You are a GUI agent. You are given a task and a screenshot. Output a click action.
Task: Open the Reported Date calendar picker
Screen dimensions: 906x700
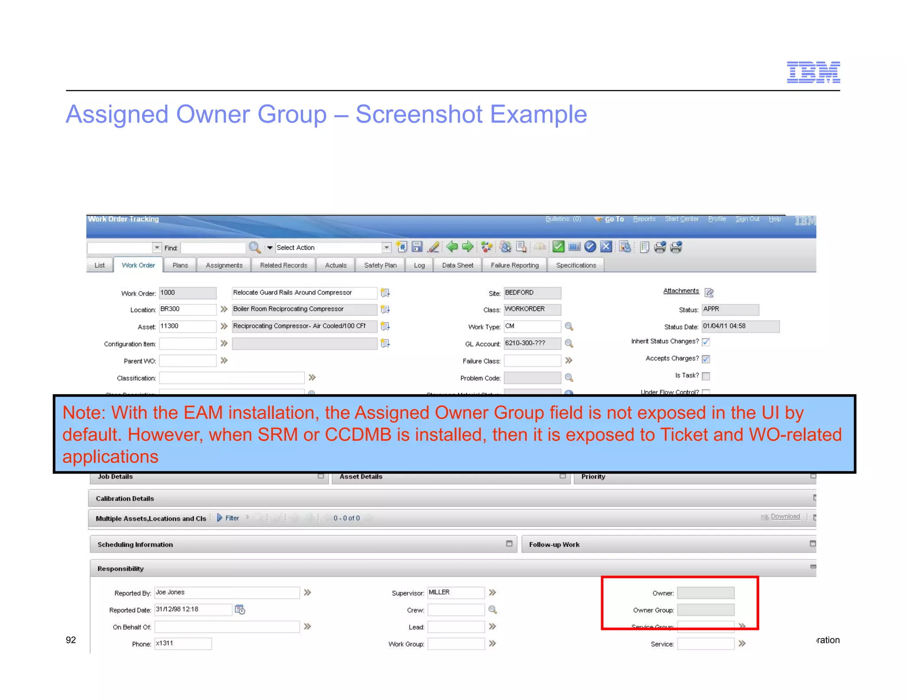[240, 609]
